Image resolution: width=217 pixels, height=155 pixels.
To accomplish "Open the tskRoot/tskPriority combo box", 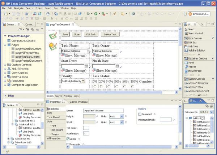I will coord(73,81).
